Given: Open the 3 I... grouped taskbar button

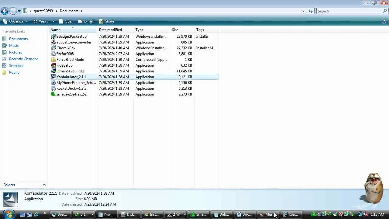Looking at the screenshot, I should 84,214.
